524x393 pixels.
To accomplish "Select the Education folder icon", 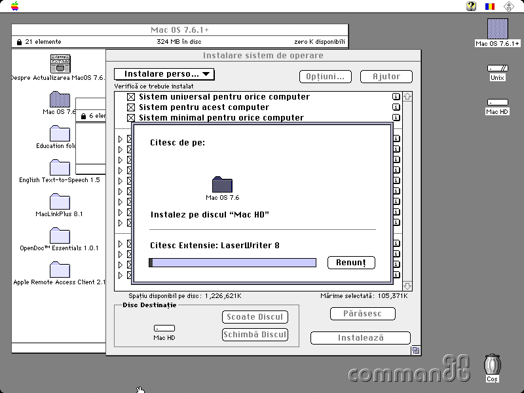I will (60, 134).
